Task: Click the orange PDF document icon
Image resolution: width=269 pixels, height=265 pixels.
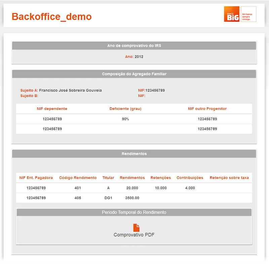Action: [136, 228]
